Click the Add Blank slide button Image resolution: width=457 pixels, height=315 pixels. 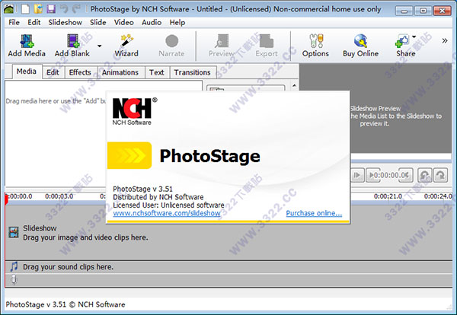[72, 46]
